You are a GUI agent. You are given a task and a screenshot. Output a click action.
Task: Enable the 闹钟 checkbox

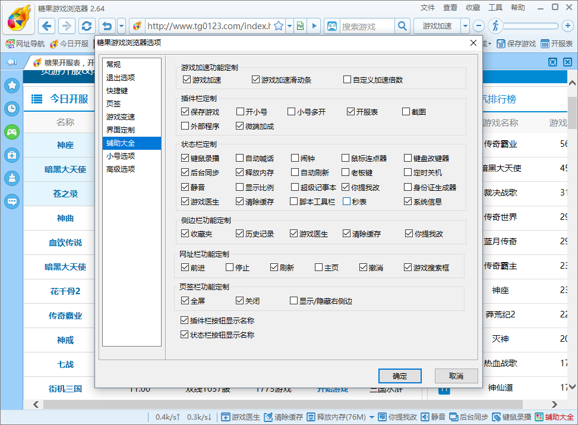(295, 158)
